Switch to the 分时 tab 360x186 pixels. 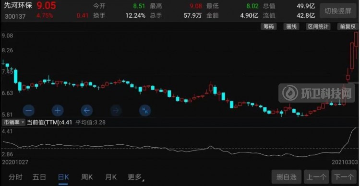pyautogui.click(x=16, y=177)
